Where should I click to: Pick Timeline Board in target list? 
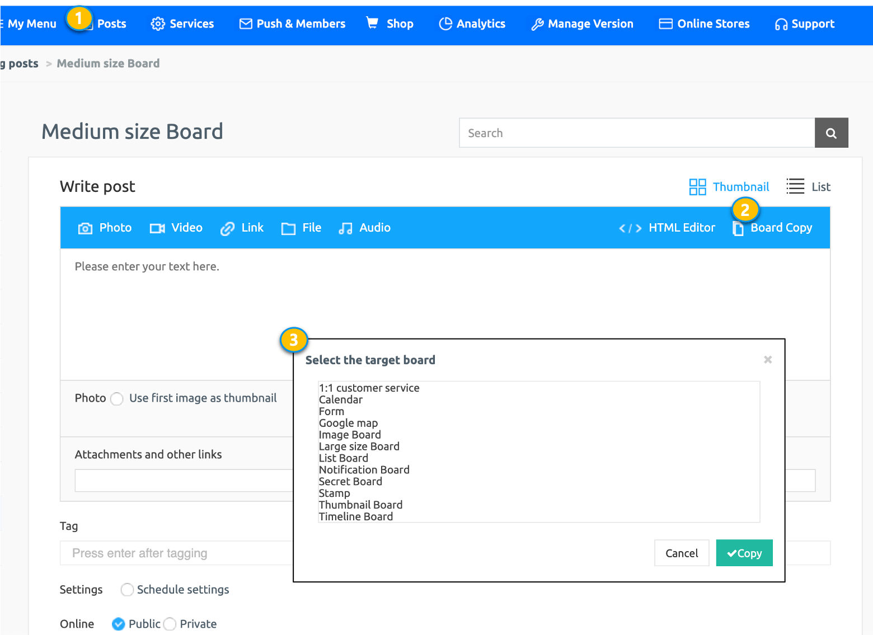[355, 516]
